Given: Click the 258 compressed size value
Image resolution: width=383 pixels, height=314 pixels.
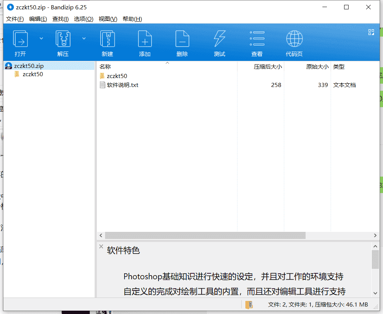Looking at the screenshot, I should 276,85.
